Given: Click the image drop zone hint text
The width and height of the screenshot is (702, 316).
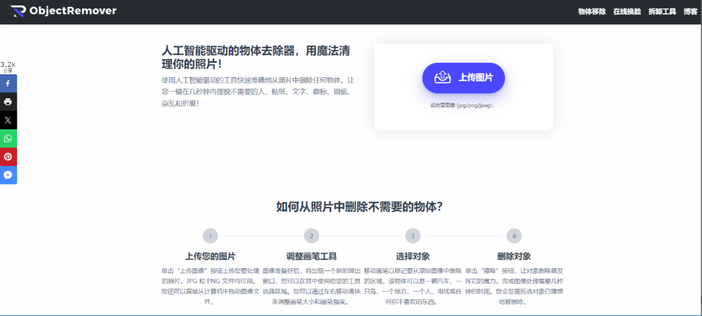Looking at the screenshot, I should coord(462,106).
